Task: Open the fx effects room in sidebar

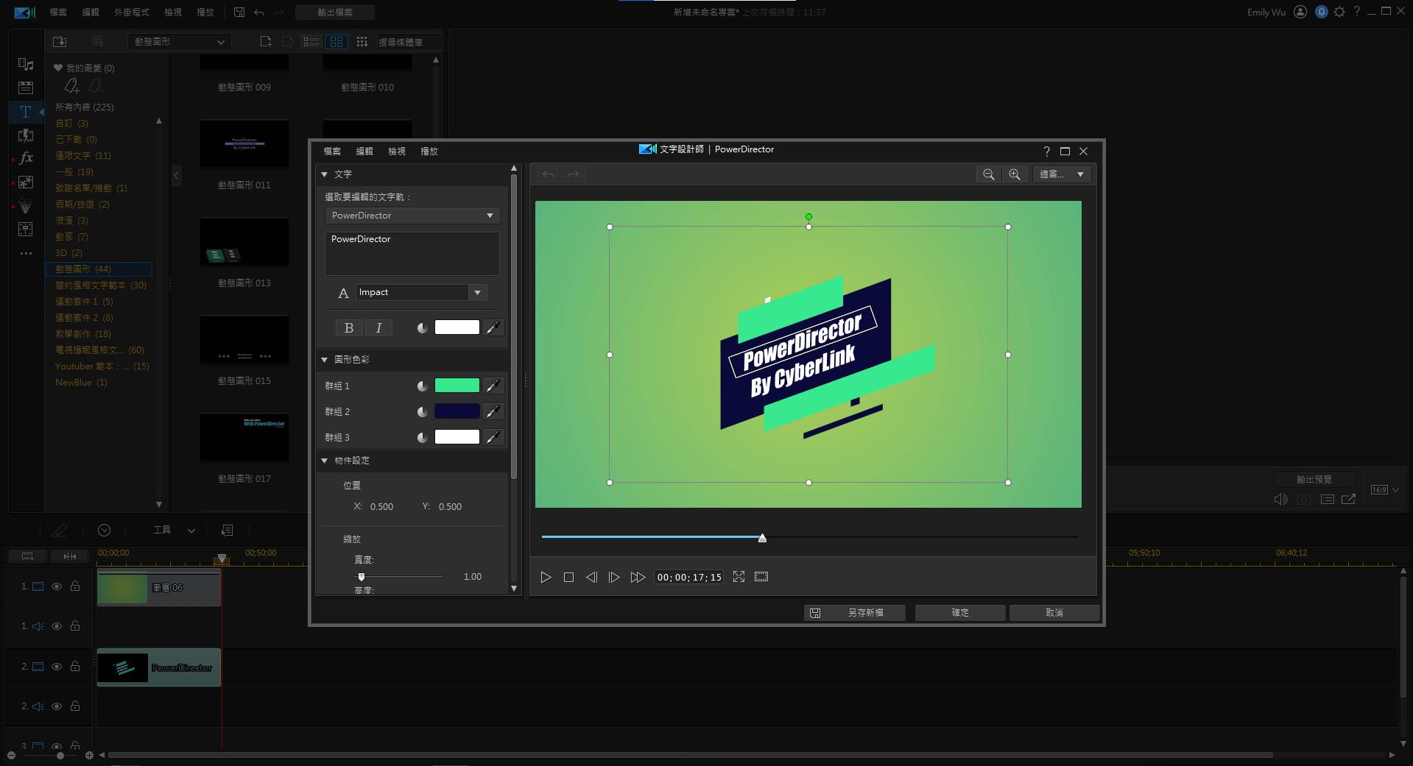Action: (x=26, y=158)
